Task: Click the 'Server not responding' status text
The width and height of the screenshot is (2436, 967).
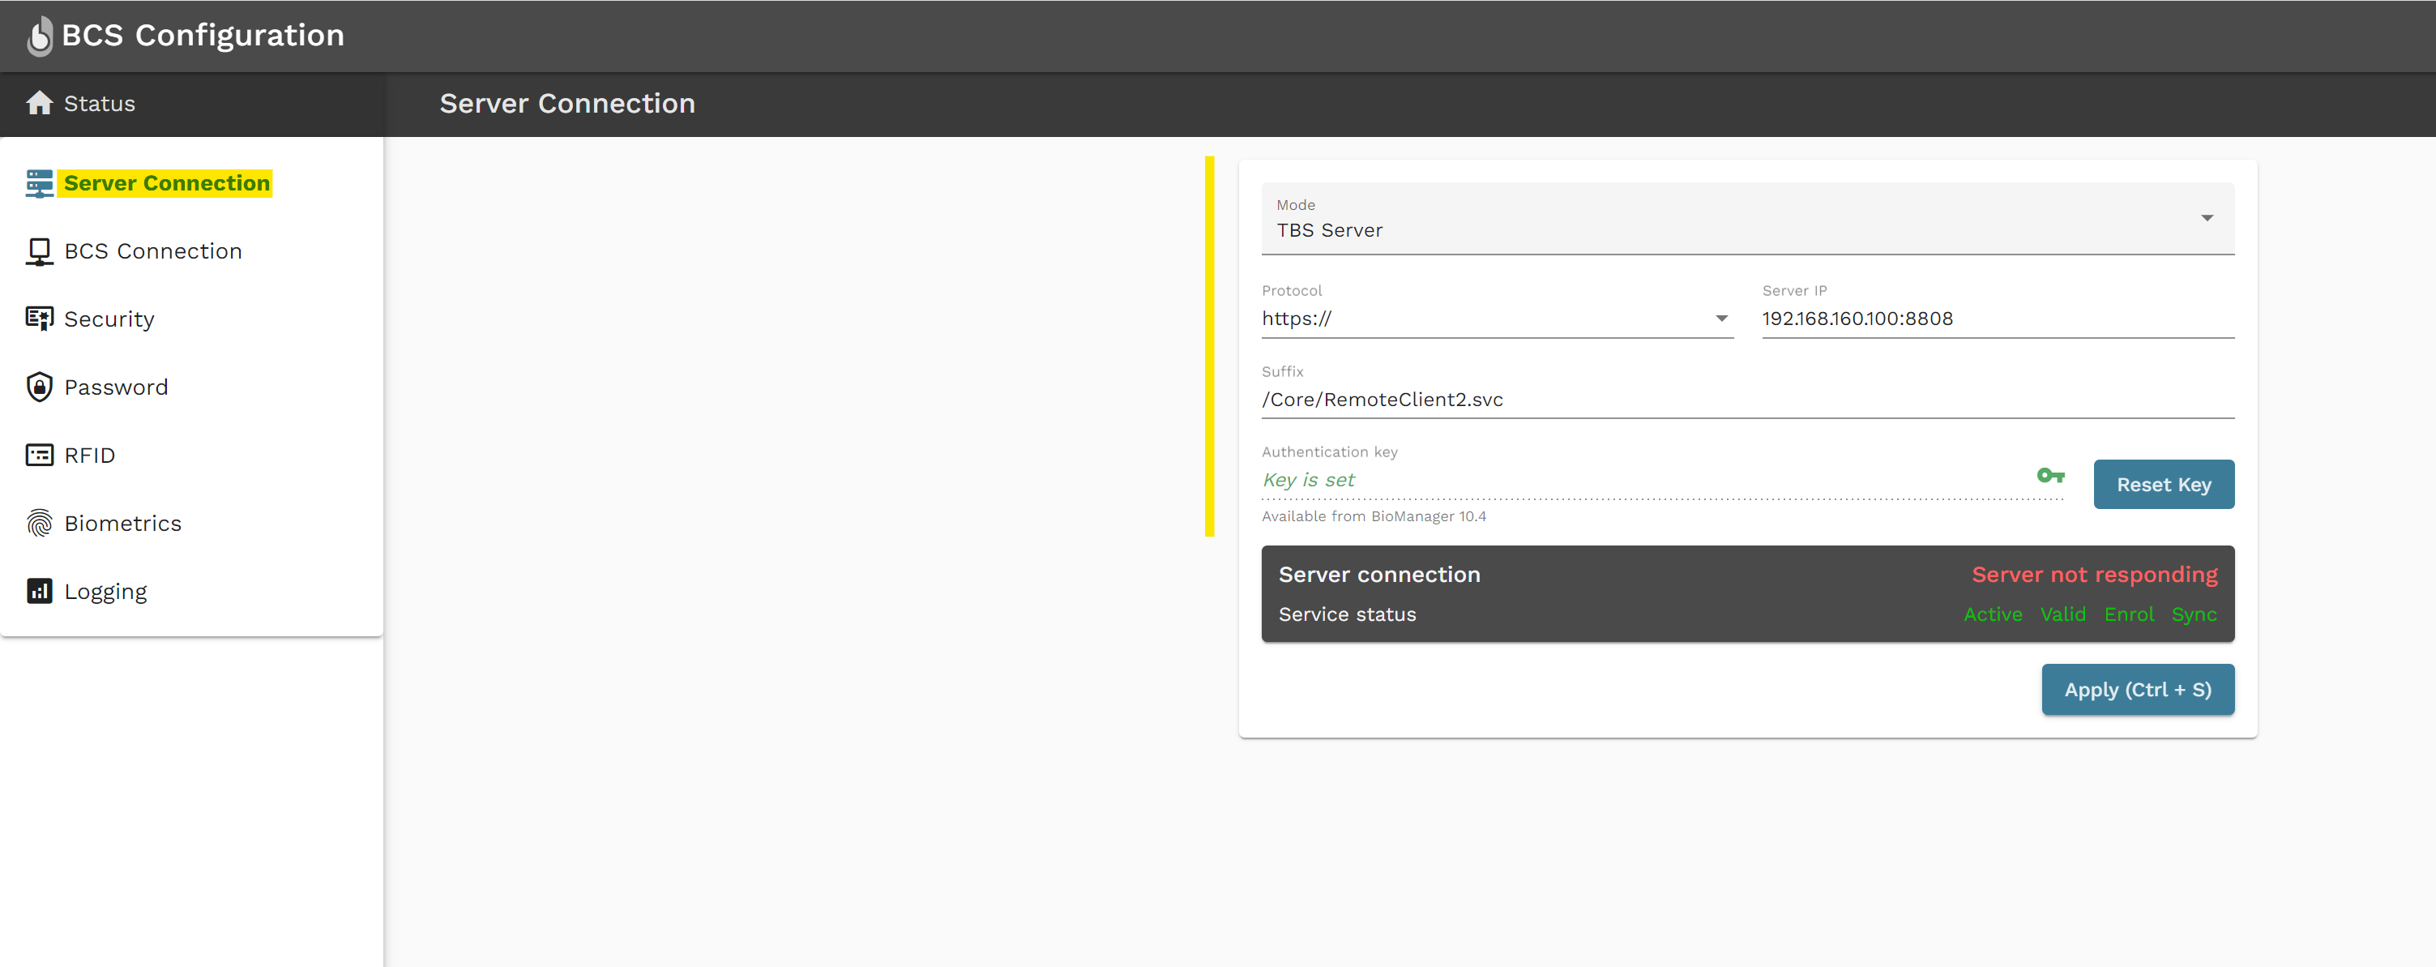Action: (2095, 575)
